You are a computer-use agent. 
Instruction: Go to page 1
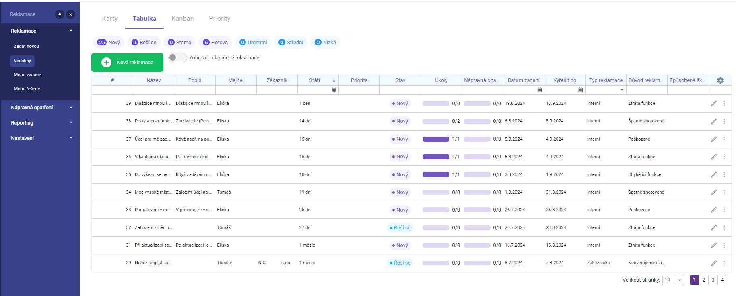click(695, 280)
